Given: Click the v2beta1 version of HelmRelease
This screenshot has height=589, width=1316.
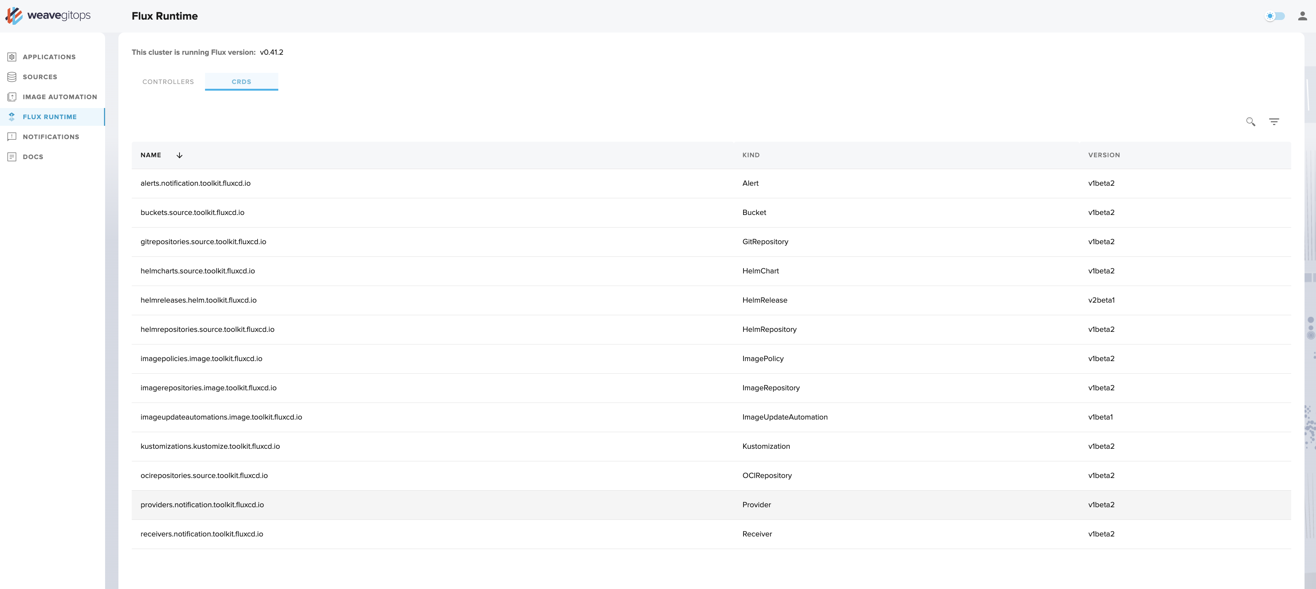Looking at the screenshot, I should (1101, 300).
